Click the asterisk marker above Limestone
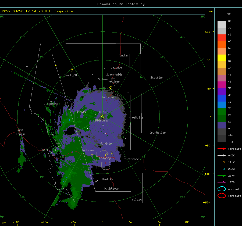 [51, 101]
